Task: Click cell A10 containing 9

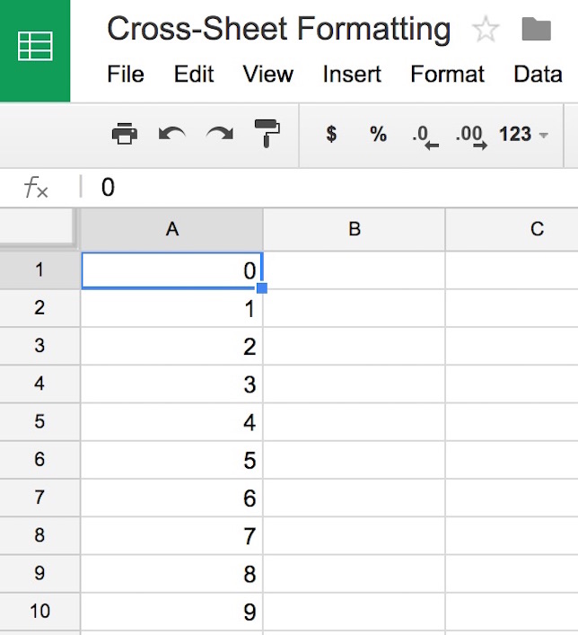Action: point(172,612)
